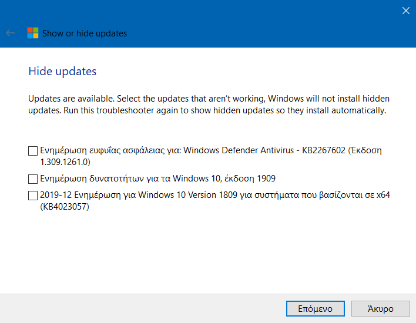Viewport: 416px width, 323px height.
Task: Click the Hide updates heading
Action: (x=62, y=71)
